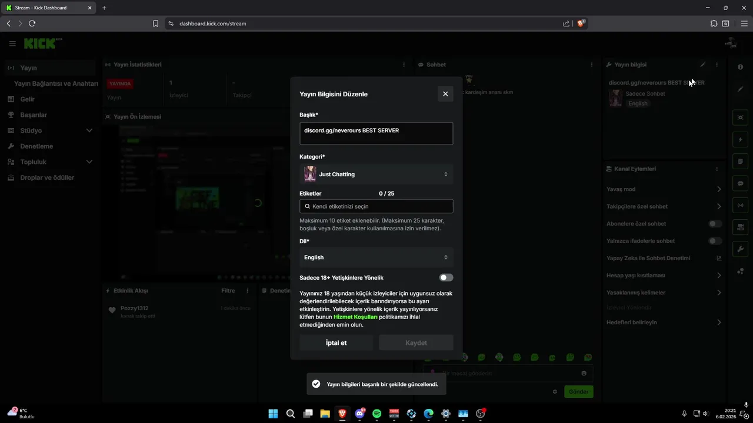Toggle Yalnızca ifadelerle sohbet switch
This screenshot has width=753, height=423.
pos(715,241)
